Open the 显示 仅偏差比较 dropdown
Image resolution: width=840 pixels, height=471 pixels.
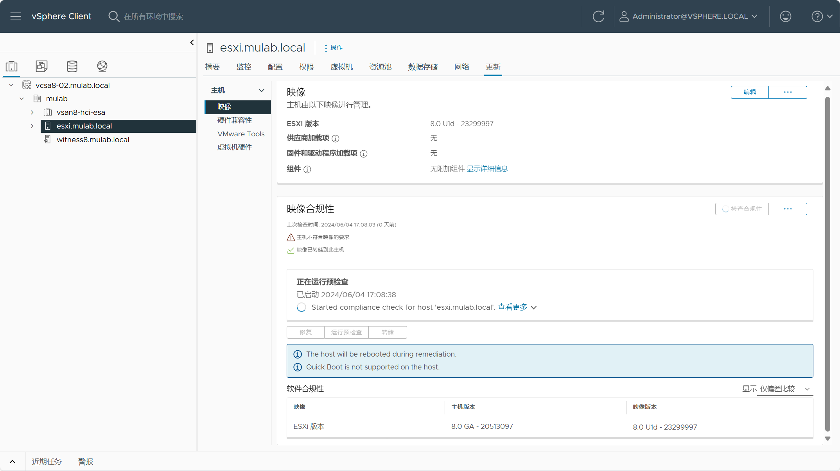click(784, 389)
